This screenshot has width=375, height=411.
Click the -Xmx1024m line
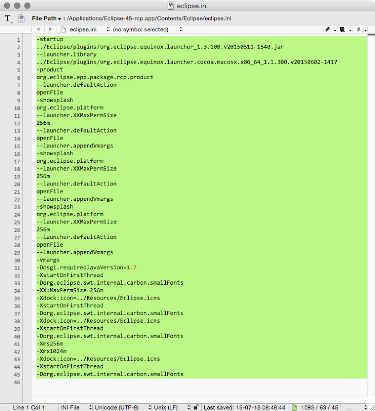[x=51, y=351]
